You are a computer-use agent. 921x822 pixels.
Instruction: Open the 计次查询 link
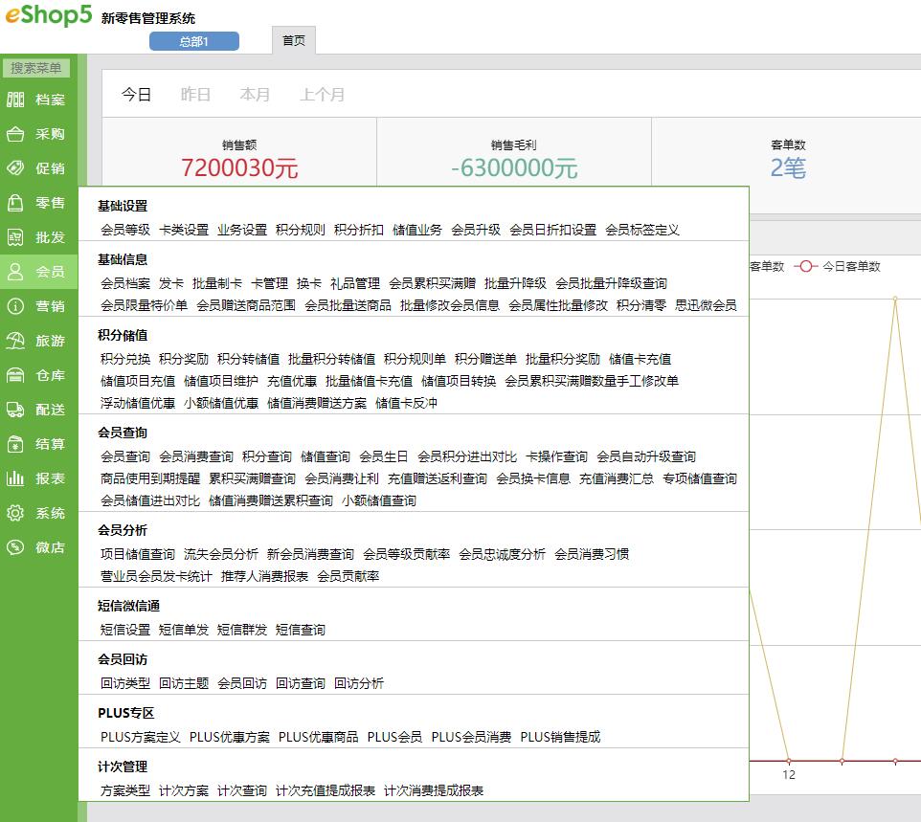click(241, 790)
